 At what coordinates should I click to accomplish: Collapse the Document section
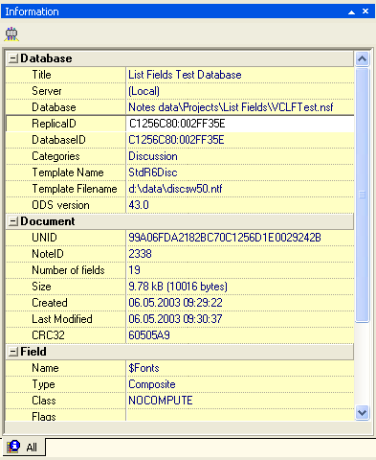[x=12, y=221]
